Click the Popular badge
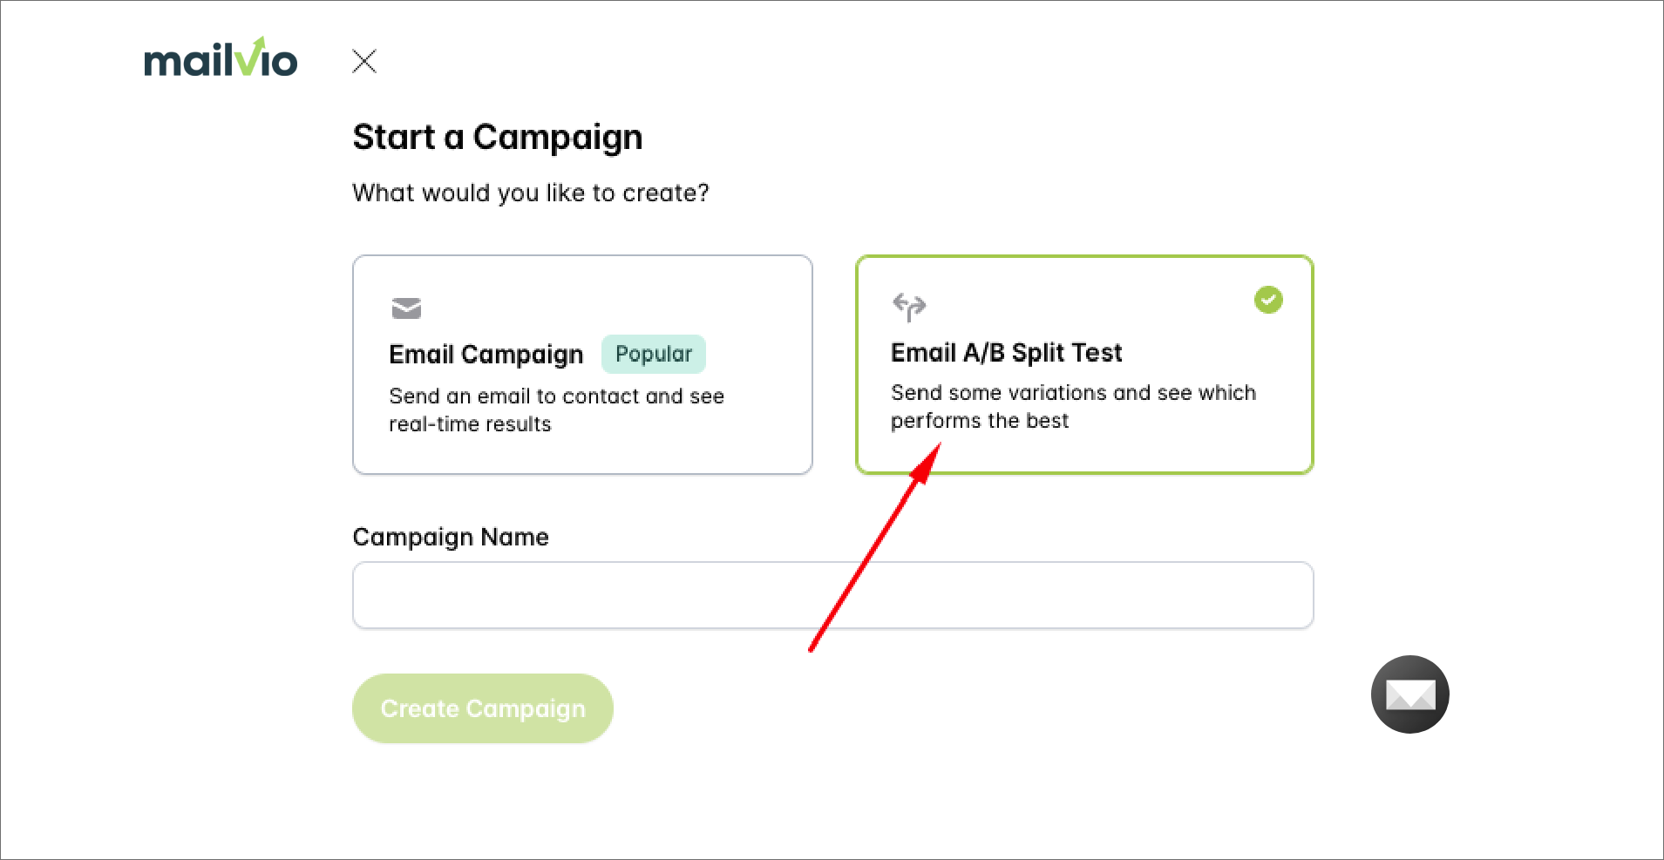Viewport: 1664px width, 860px height. [654, 354]
